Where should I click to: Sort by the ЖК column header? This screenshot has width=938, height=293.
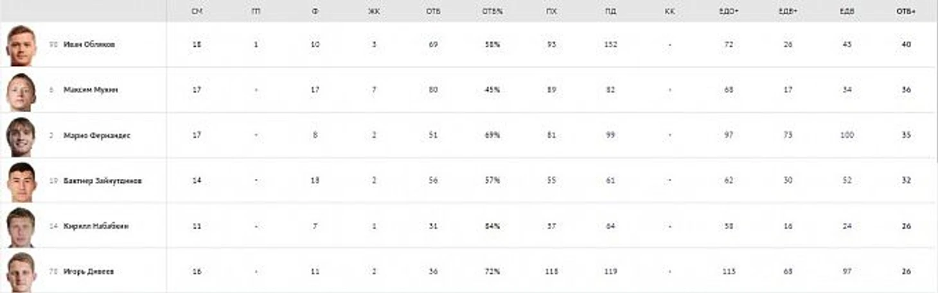(x=374, y=12)
